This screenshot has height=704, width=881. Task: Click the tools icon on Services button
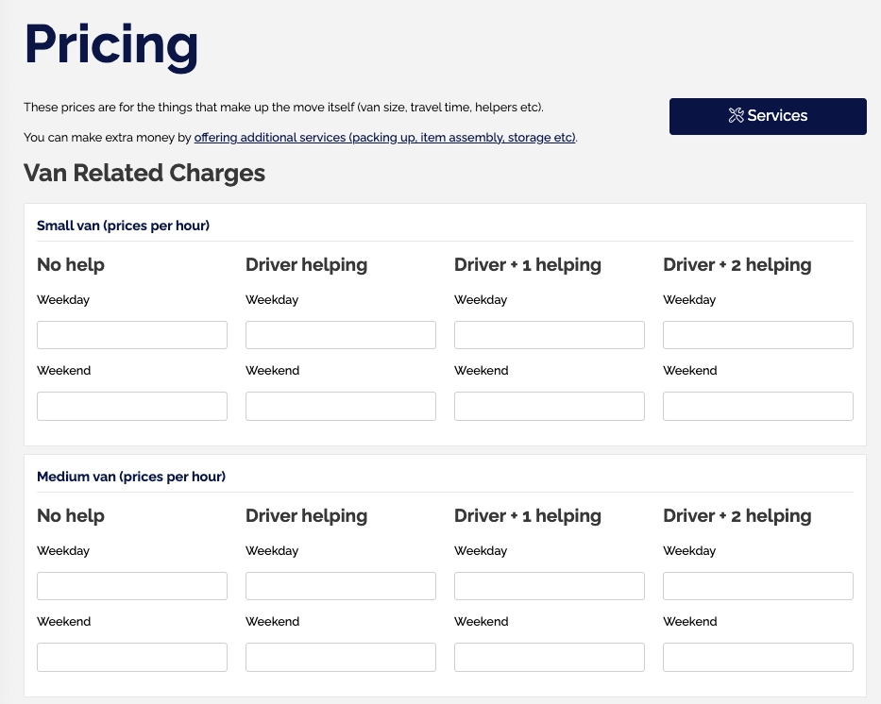[736, 115]
